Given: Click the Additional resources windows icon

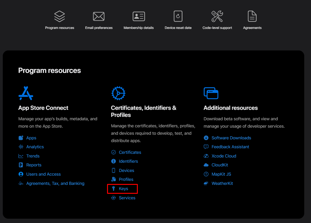Looking at the screenshot, I should pos(211,93).
